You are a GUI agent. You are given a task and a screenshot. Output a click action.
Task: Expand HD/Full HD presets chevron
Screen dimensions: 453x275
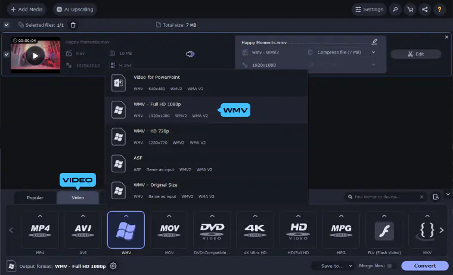(x=298, y=216)
